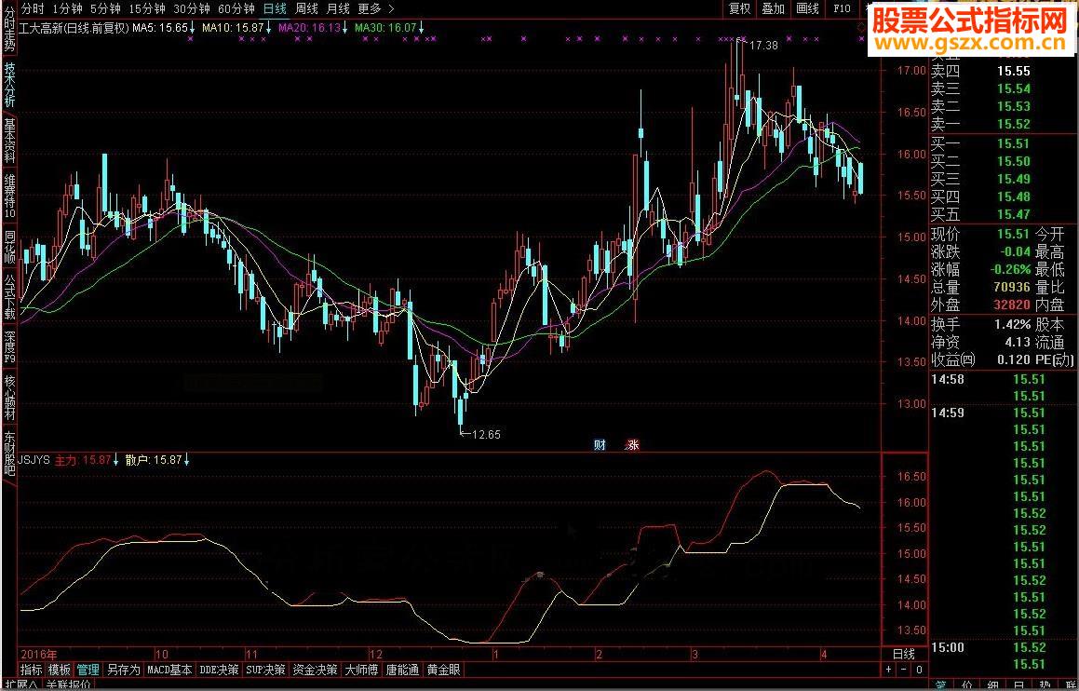Image resolution: width=1079 pixels, height=691 pixels.
Task: Select SUP决策 indicator template
Action: tap(265, 670)
